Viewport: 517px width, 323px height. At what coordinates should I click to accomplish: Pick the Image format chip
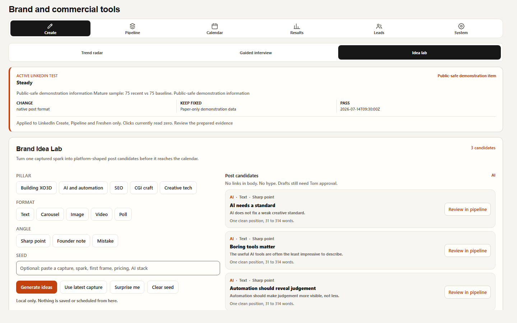[x=77, y=214]
